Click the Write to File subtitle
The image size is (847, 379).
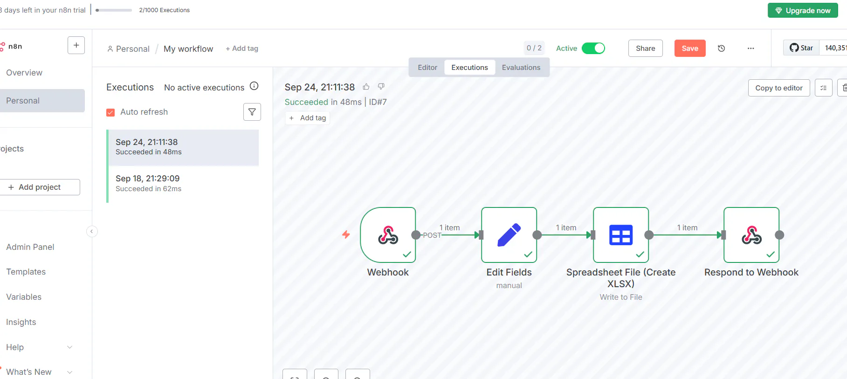click(x=621, y=297)
